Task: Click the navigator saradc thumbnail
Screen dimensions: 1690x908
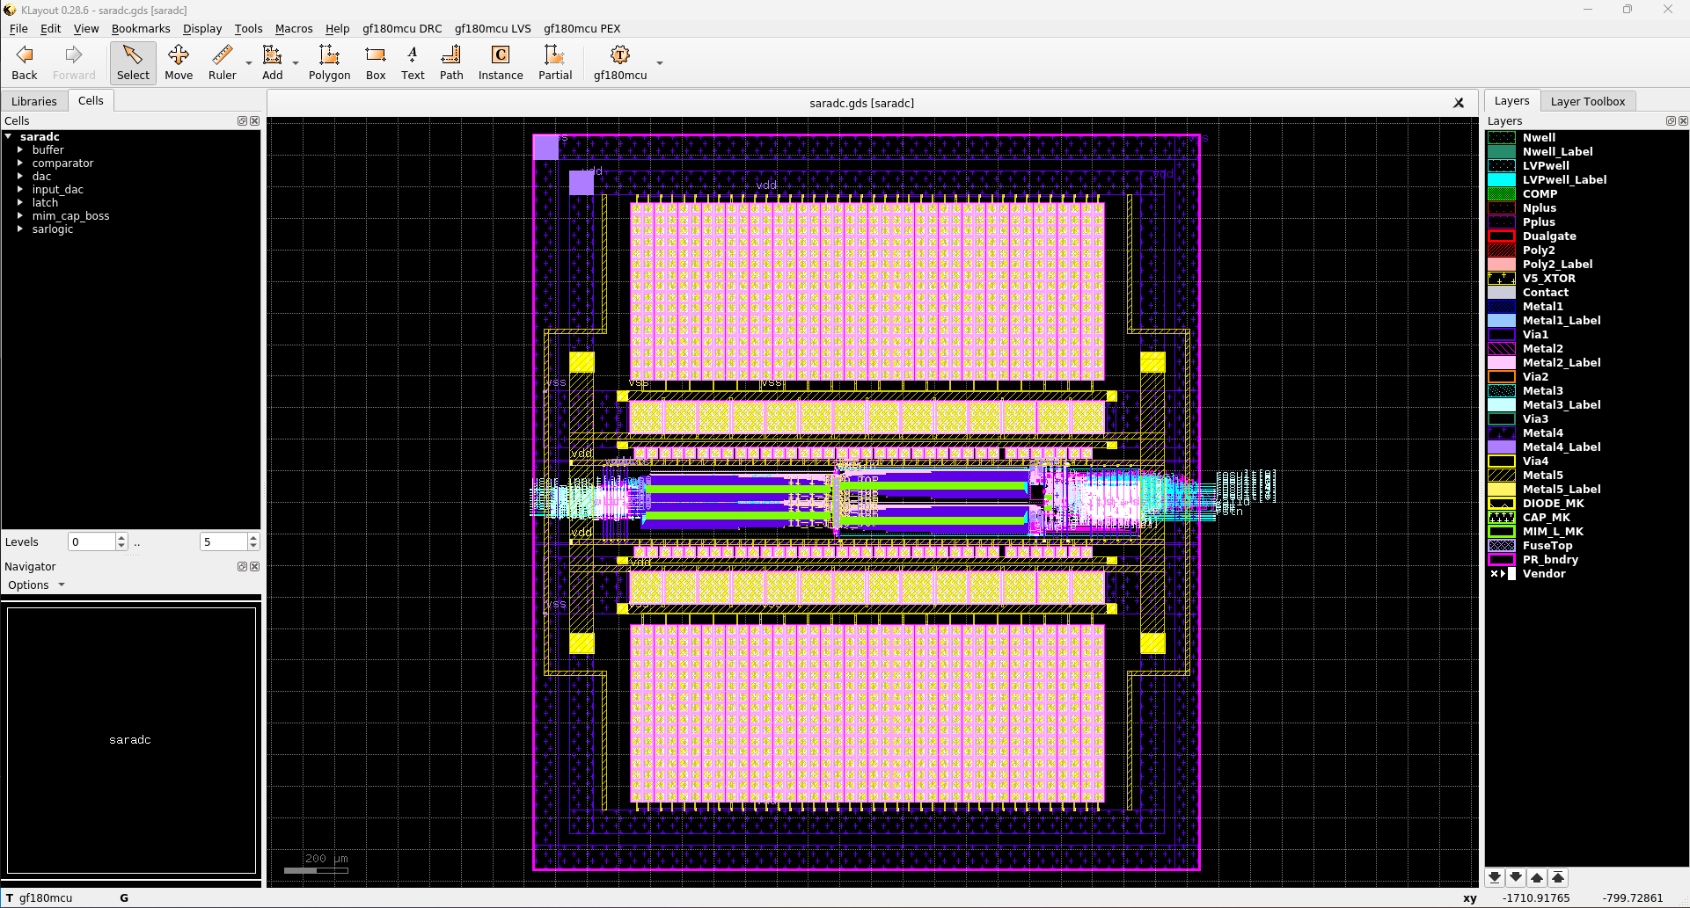Action: 130,739
